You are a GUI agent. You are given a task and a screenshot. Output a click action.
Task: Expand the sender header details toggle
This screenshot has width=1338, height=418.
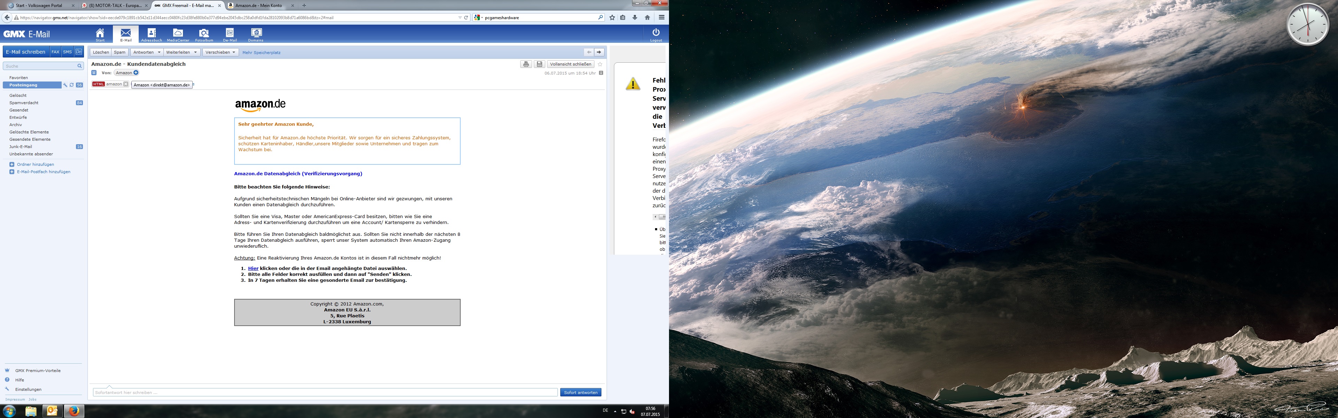94,73
